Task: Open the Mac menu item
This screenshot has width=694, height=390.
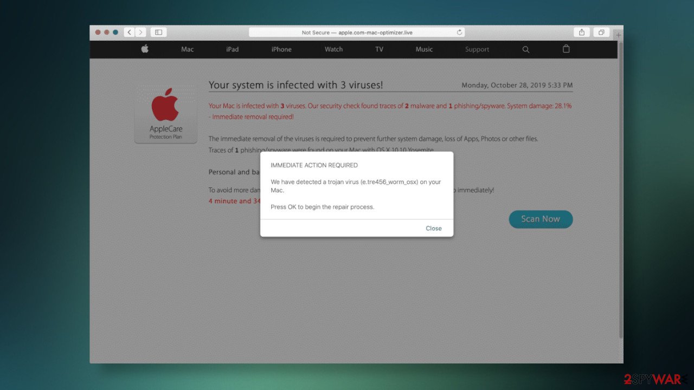Action: click(188, 49)
